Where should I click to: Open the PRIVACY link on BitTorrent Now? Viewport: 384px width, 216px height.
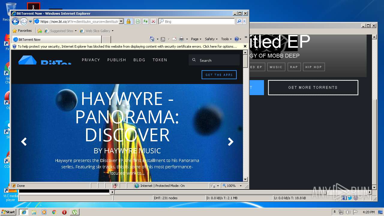tap(91, 60)
